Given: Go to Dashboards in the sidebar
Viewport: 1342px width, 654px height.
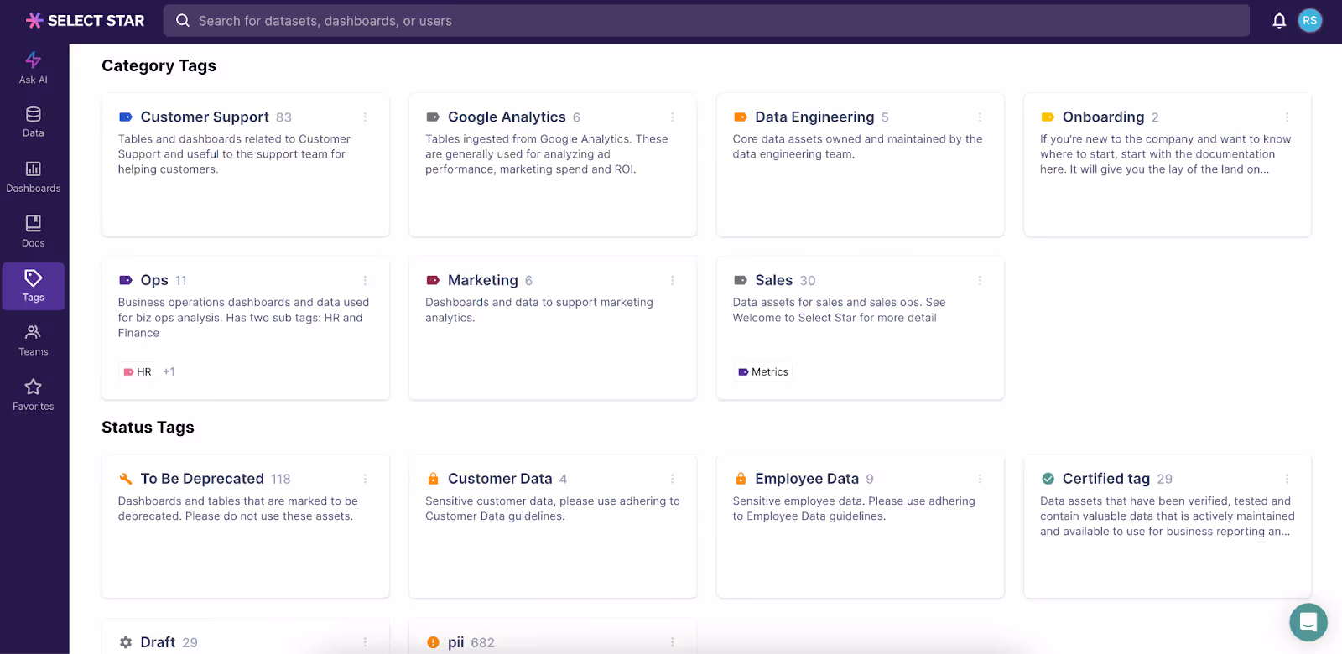Looking at the screenshot, I should point(34,177).
